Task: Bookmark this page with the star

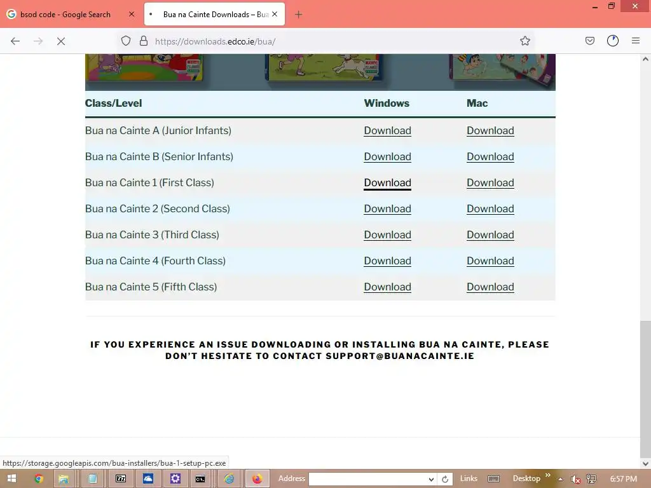Action: [524, 41]
